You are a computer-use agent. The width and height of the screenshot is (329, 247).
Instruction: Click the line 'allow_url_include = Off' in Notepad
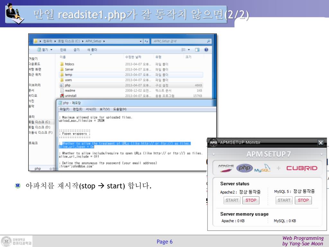tap(79, 157)
